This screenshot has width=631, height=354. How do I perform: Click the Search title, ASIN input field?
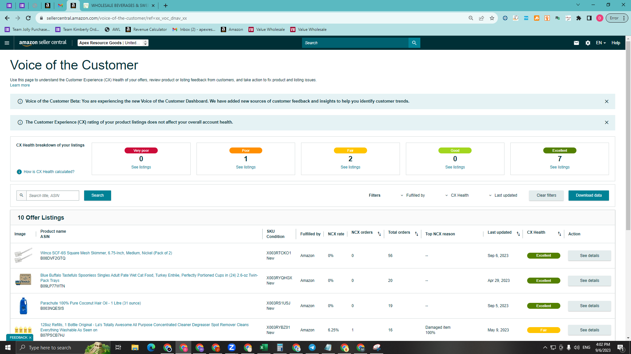pyautogui.click(x=53, y=196)
